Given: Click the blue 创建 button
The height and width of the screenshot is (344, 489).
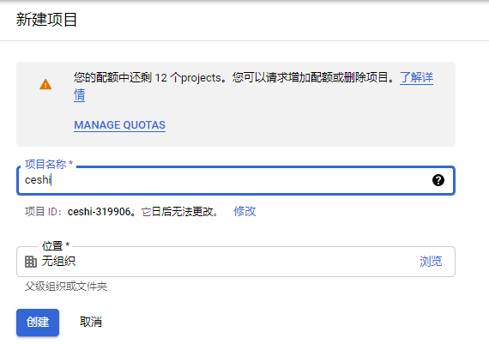Looking at the screenshot, I should pos(38,323).
